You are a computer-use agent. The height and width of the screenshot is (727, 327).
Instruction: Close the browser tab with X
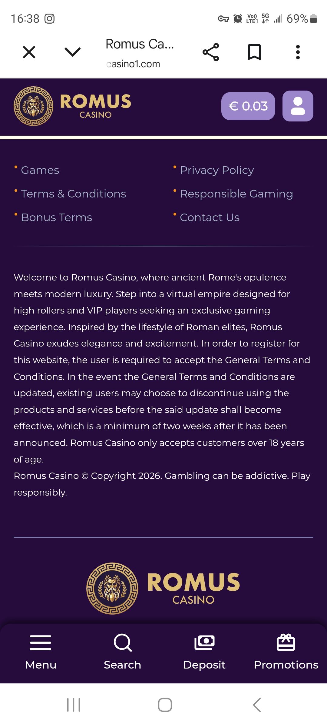[29, 52]
